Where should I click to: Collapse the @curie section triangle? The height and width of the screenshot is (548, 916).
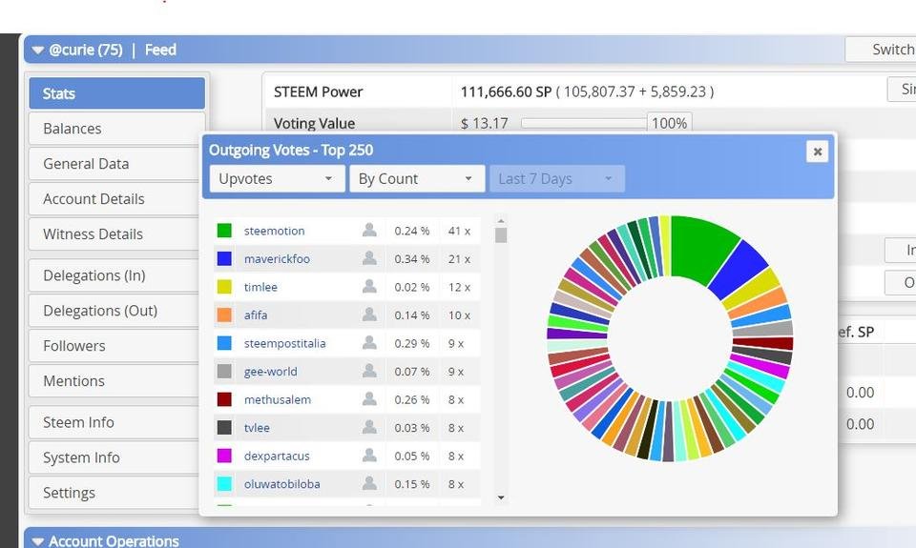coord(38,51)
